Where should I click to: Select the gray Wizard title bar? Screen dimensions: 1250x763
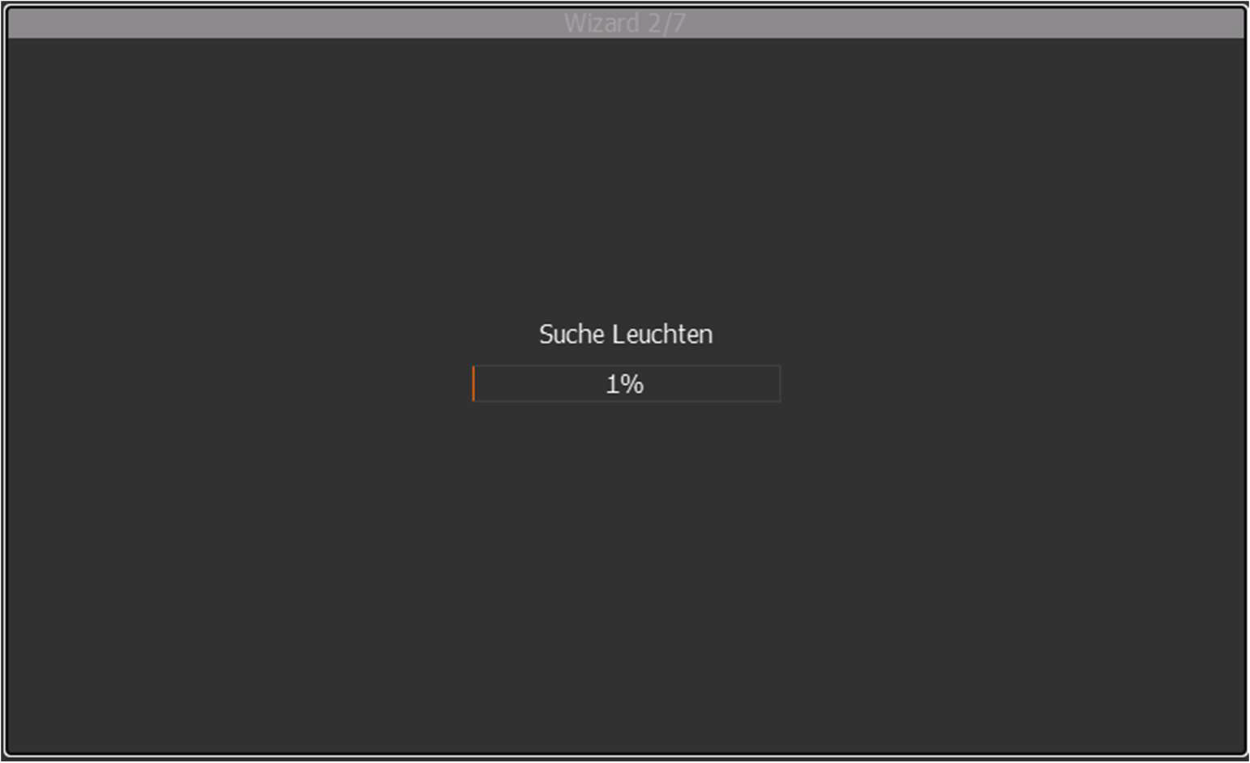point(625,23)
